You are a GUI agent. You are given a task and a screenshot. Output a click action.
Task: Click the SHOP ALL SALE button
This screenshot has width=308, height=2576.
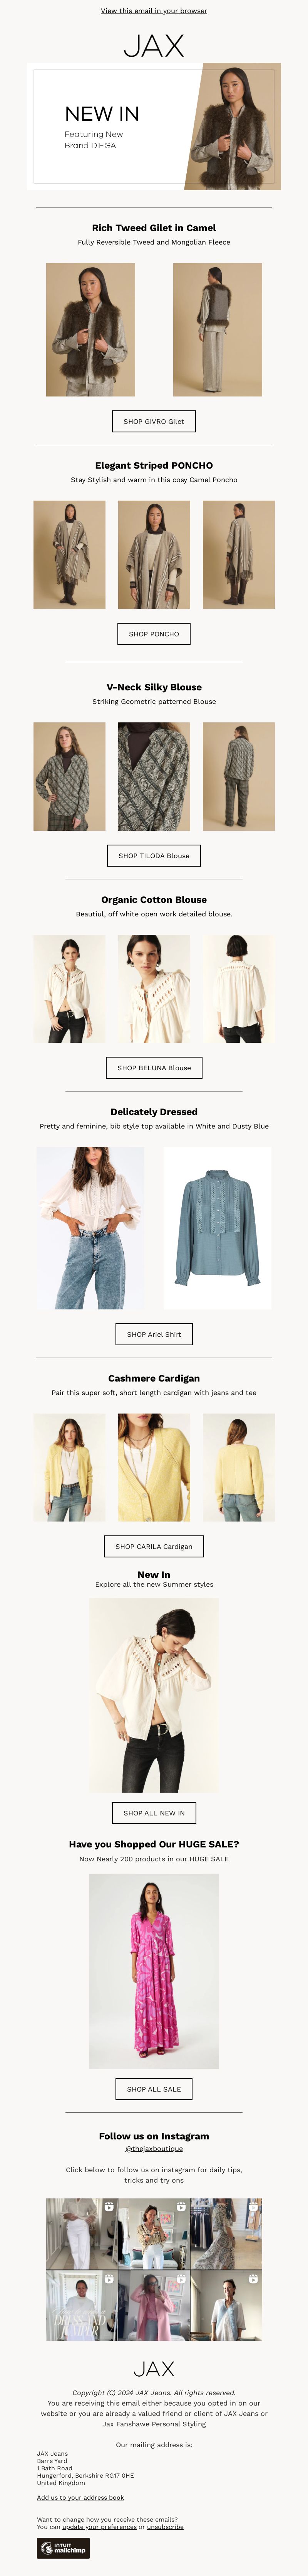click(x=154, y=2088)
